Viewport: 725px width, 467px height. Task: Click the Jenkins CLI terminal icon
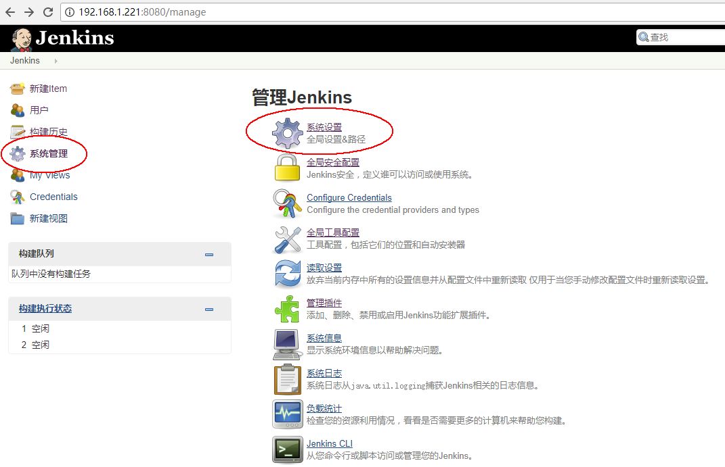[x=287, y=449]
